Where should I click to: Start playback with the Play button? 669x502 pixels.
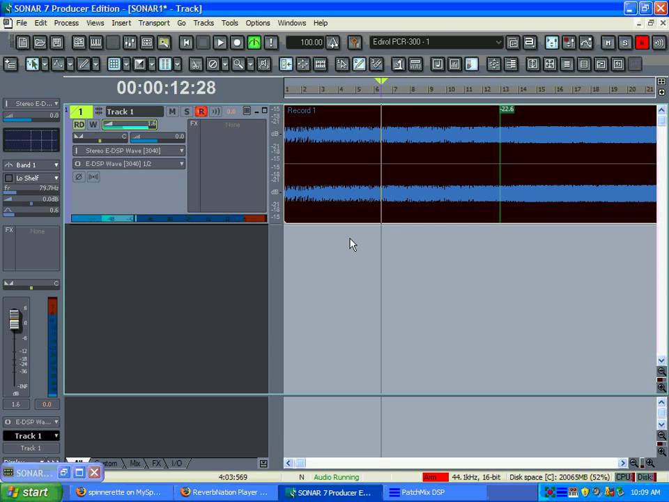(x=220, y=43)
